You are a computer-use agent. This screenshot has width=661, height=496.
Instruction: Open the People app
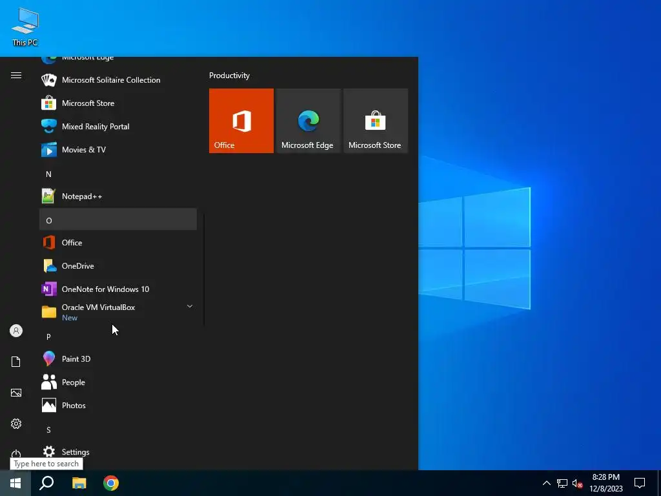tap(118, 382)
